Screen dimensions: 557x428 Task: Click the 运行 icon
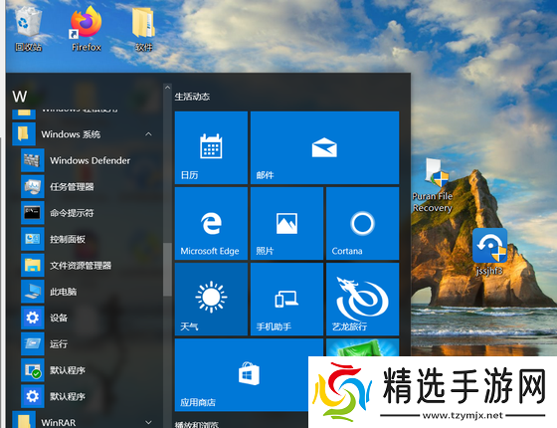click(x=32, y=344)
